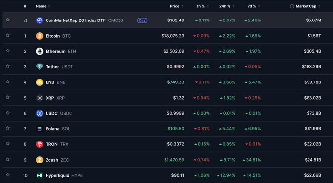Click the Tether coin logo

point(40,67)
